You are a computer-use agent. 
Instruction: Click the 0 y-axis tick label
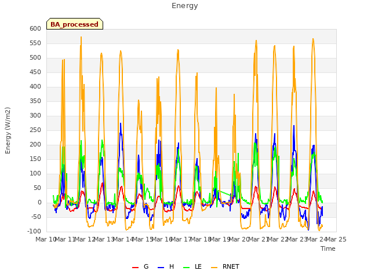coord(39,203)
